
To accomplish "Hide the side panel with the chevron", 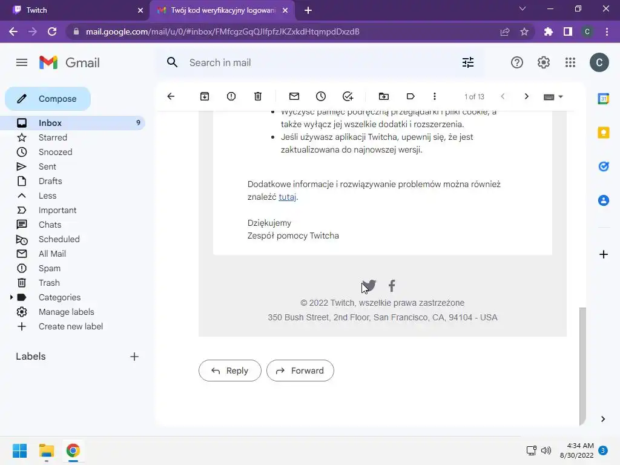I will tap(603, 419).
